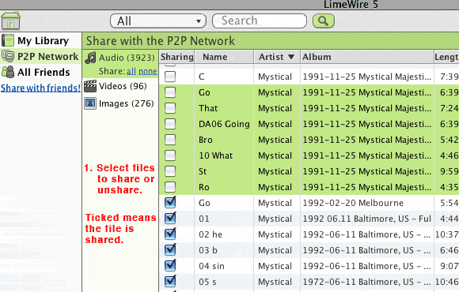Click the Share all link
The height and width of the screenshot is (292, 459).
pos(131,71)
